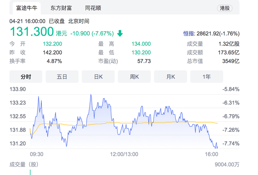Click the 09:30 time axis label

coord(37,154)
